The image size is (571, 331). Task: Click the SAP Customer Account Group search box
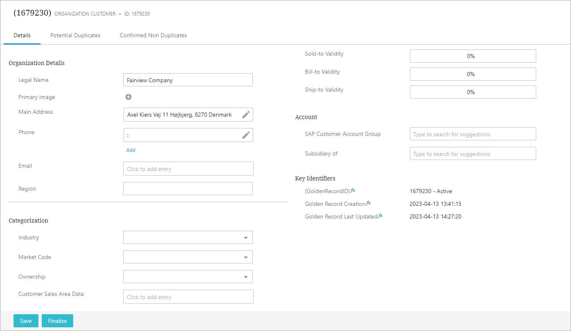472,134
